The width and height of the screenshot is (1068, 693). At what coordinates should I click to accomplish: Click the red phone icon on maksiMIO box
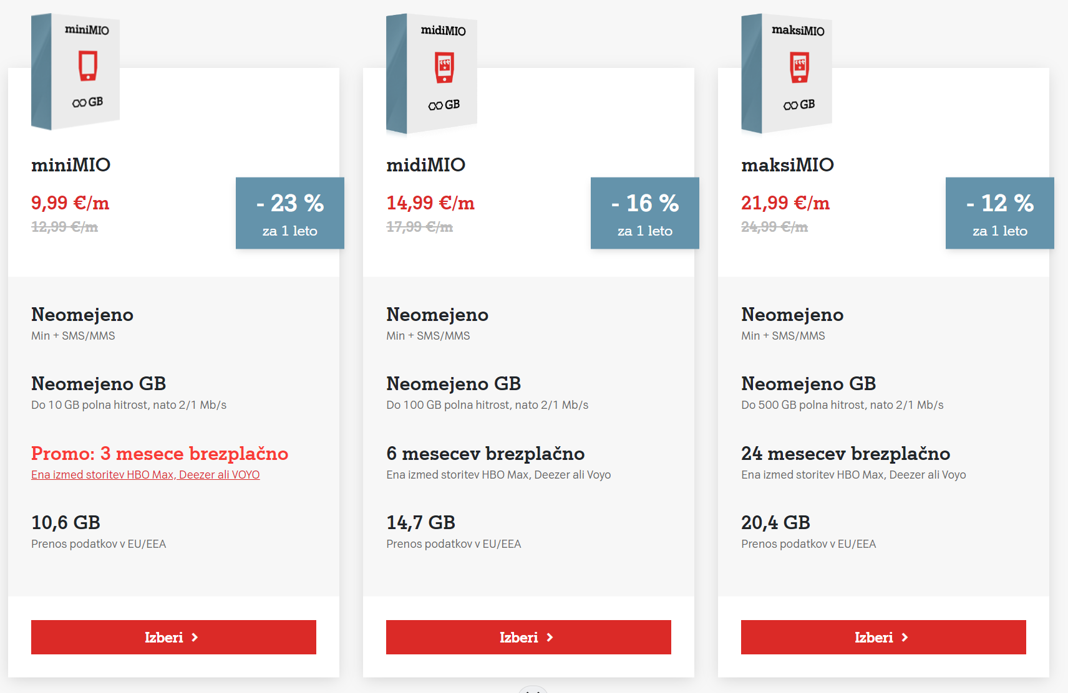(799, 68)
